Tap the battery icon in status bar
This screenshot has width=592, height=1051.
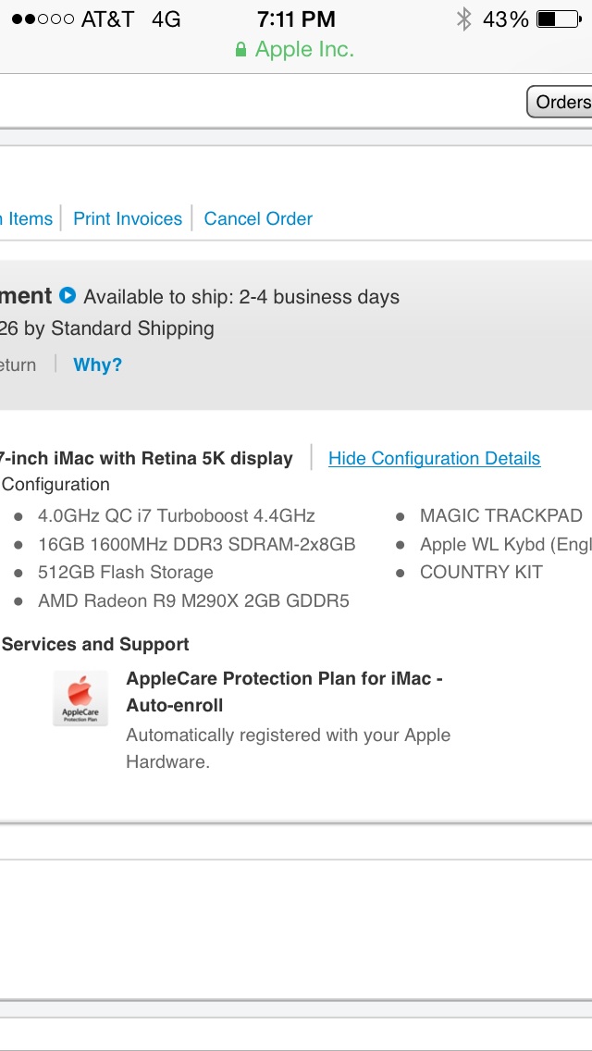tap(559, 19)
